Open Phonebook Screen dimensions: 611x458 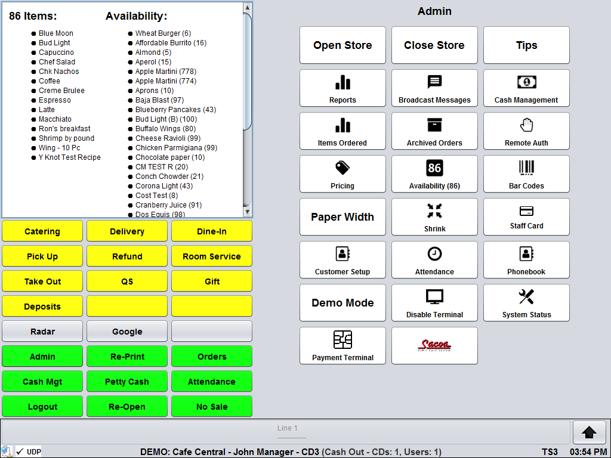pyautogui.click(x=526, y=259)
